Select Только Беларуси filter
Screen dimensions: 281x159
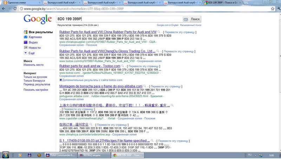pyautogui.click(x=34, y=81)
